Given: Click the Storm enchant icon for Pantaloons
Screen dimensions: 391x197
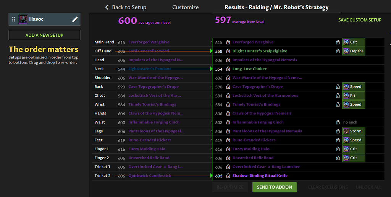Looking at the screenshot, I should [346, 131].
